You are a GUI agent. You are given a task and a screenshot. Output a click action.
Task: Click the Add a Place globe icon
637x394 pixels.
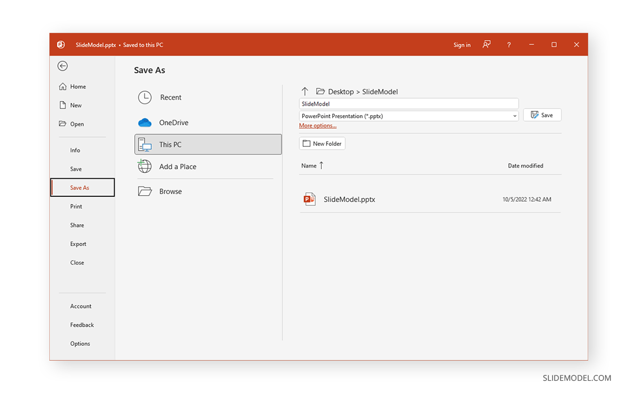point(144,166)
